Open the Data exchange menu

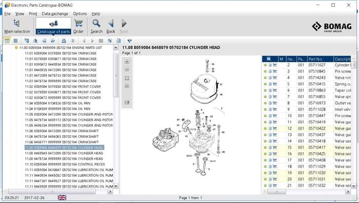pos(55,14)
